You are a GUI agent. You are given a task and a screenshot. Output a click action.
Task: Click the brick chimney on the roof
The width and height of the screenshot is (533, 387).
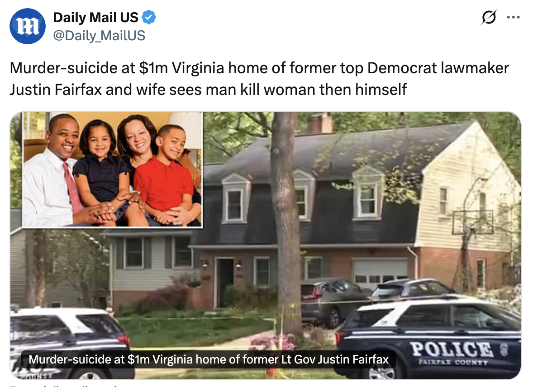tap(319, 123)
